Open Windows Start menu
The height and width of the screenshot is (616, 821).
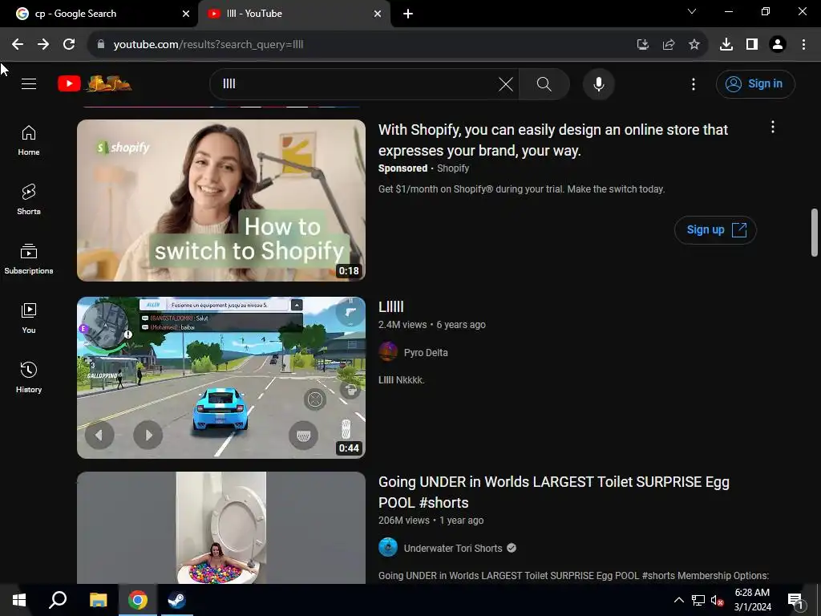pos(19,600)
